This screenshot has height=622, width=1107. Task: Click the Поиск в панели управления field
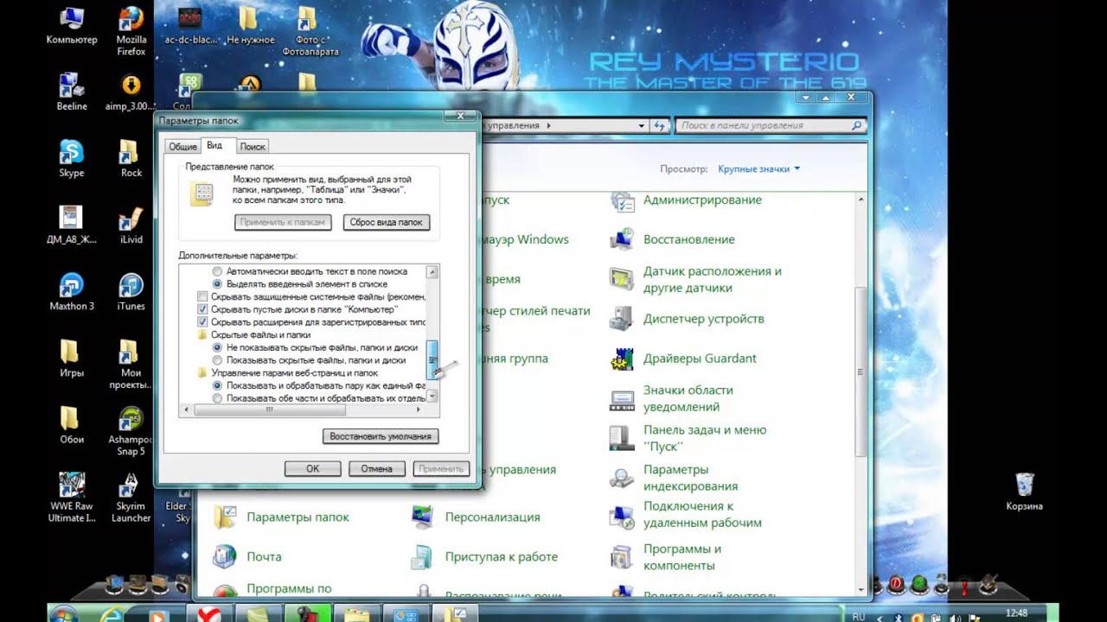[x=769, y=125]
